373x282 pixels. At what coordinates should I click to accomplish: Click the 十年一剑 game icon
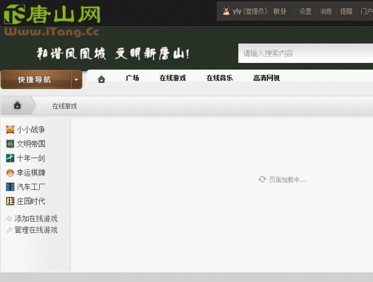[10, 158]
